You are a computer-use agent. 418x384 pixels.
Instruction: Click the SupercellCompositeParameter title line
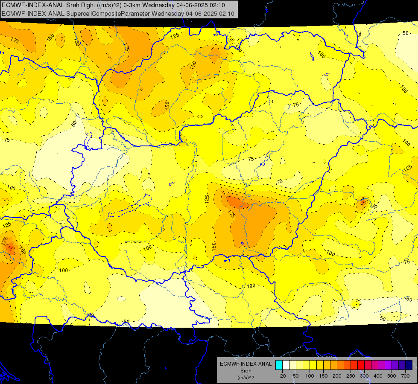click(118, 14)
